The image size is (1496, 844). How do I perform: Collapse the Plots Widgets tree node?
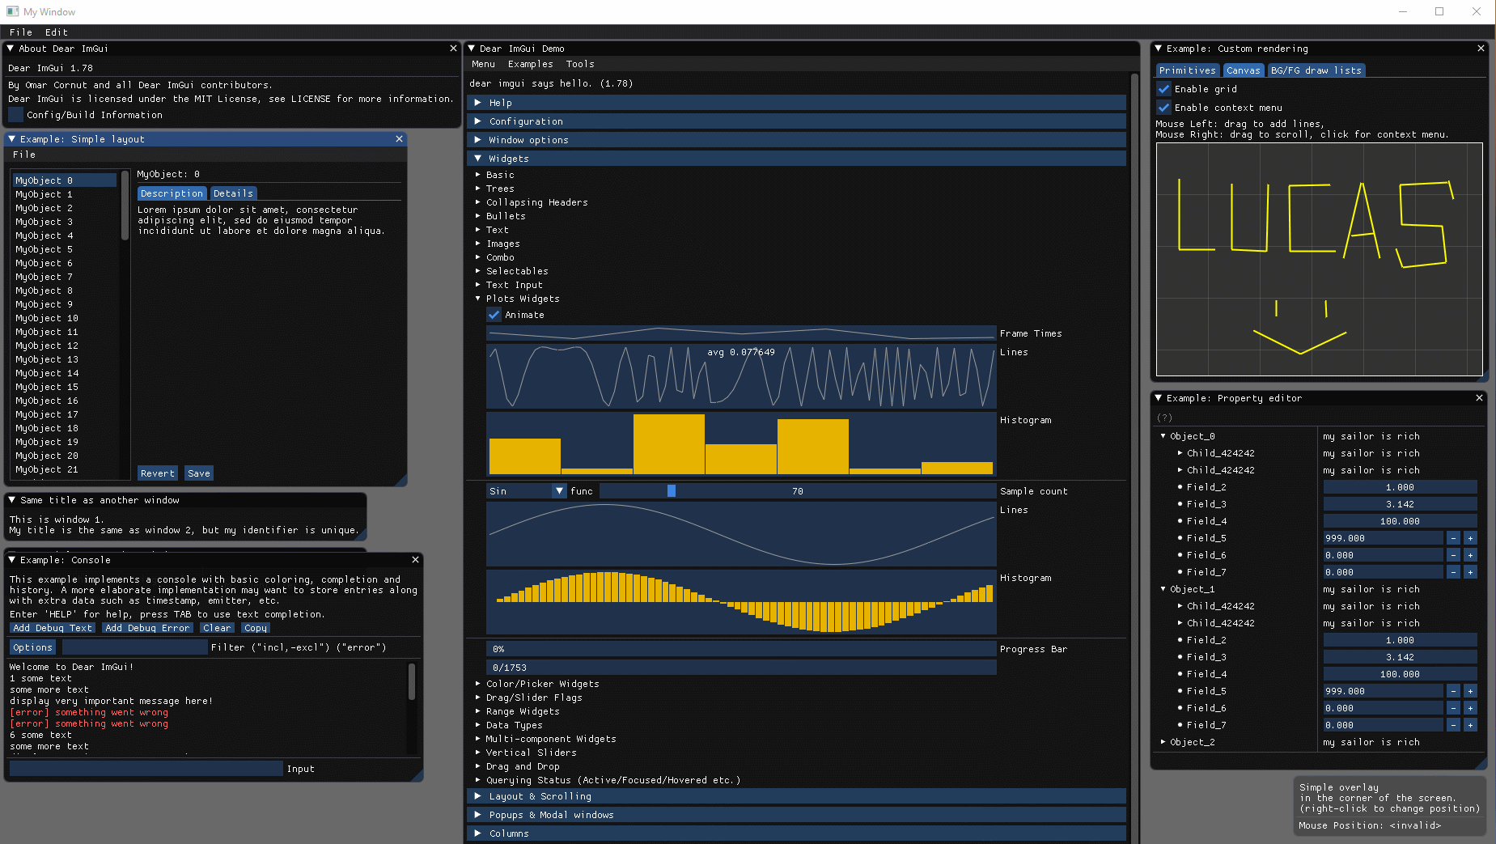tap(477, 299)
